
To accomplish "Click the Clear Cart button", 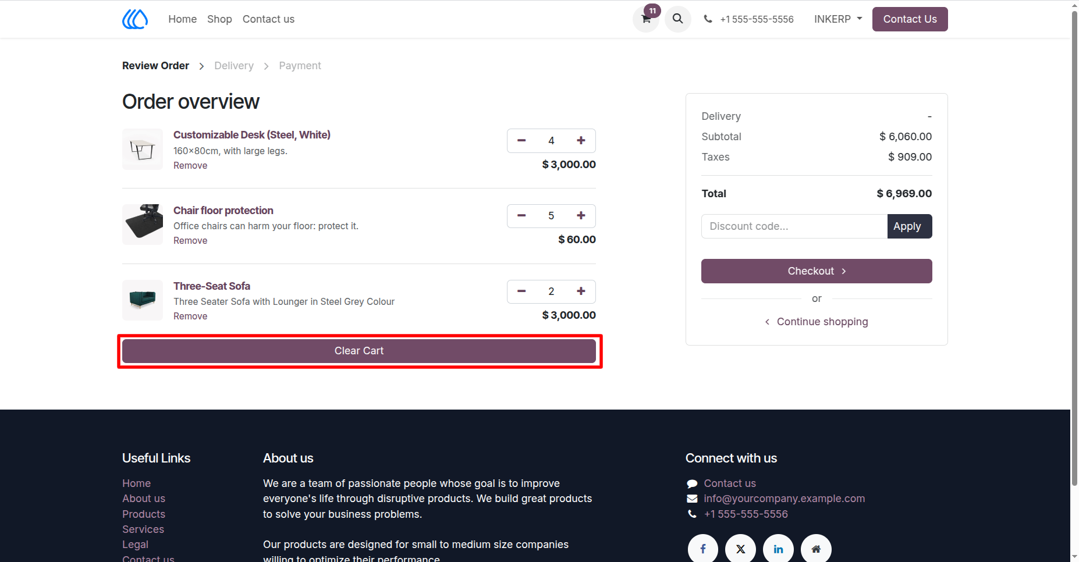I will (359, 351).
